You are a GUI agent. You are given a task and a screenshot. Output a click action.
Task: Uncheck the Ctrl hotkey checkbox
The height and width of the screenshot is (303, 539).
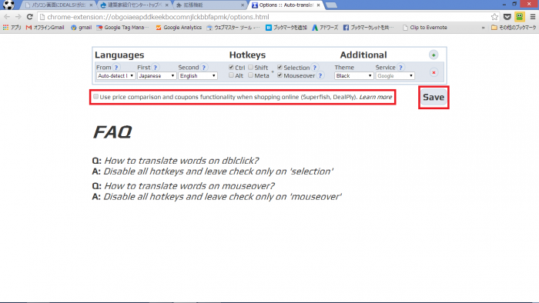[231, 67]
